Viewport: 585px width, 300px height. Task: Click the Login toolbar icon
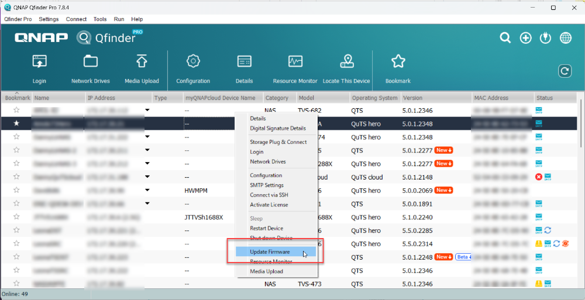click(39, 61)
